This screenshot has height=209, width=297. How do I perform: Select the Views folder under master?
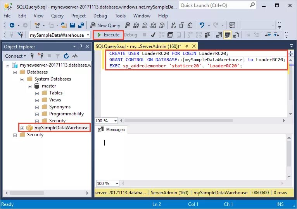[55, 100]
